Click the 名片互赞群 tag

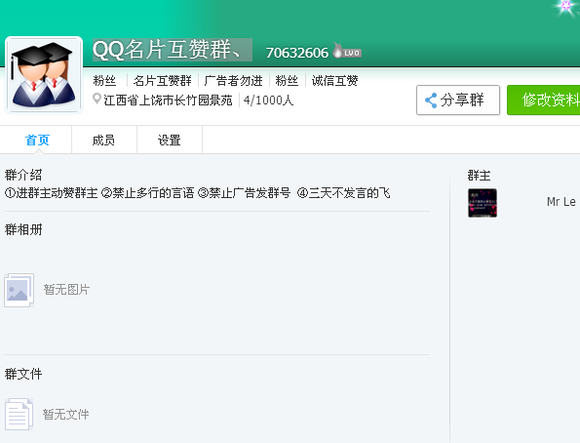163,80
